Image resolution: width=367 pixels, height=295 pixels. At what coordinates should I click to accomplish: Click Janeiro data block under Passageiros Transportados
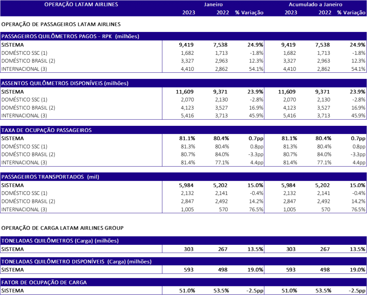point(213,197)
